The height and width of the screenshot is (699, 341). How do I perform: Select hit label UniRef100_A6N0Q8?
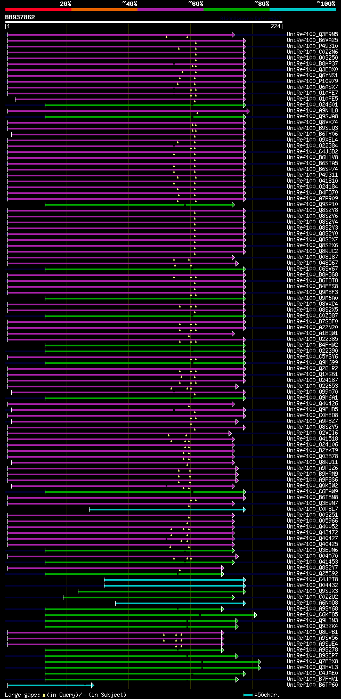click(x=312, y=603)
